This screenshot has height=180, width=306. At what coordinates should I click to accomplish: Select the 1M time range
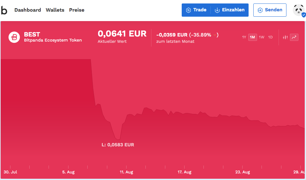pos(252,37)
